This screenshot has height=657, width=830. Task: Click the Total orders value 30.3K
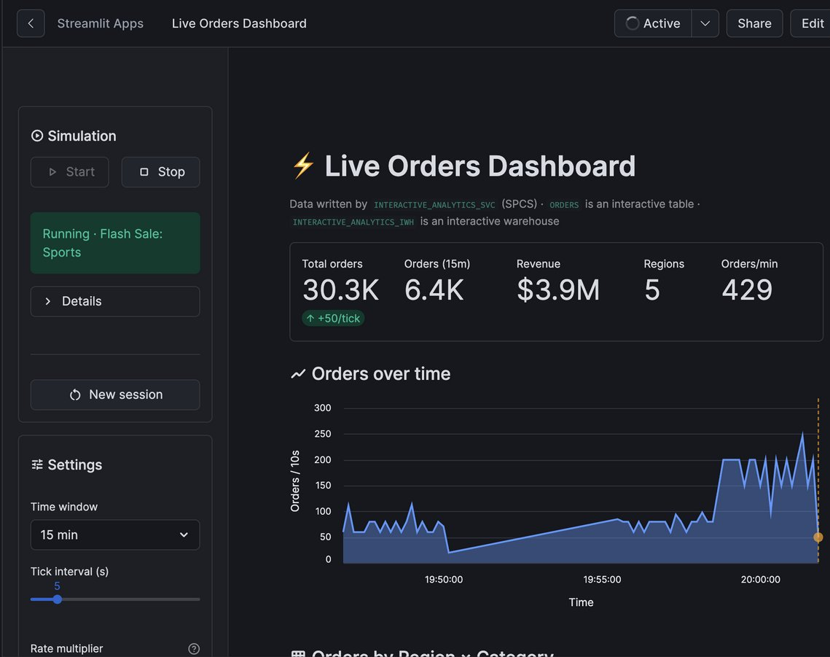point(341,289)
